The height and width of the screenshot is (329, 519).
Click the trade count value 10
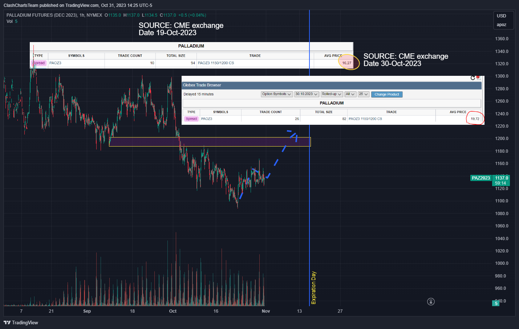pyautogui.click(x=152, y=63)
